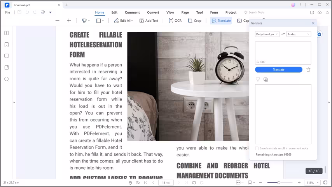This screenshot has height=187, width=332.
Task: Open the Comment tab
Action: (x=132, y=12)
